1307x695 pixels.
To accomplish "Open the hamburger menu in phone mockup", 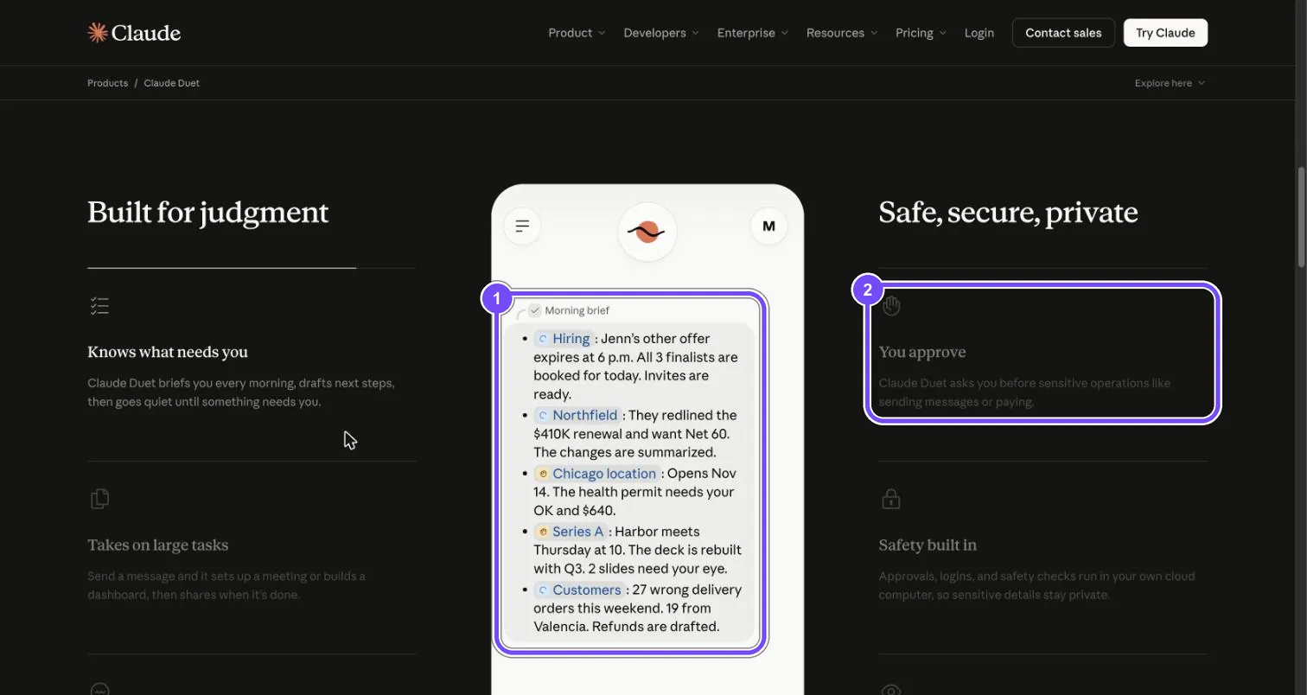I will [x=522, y=226].
